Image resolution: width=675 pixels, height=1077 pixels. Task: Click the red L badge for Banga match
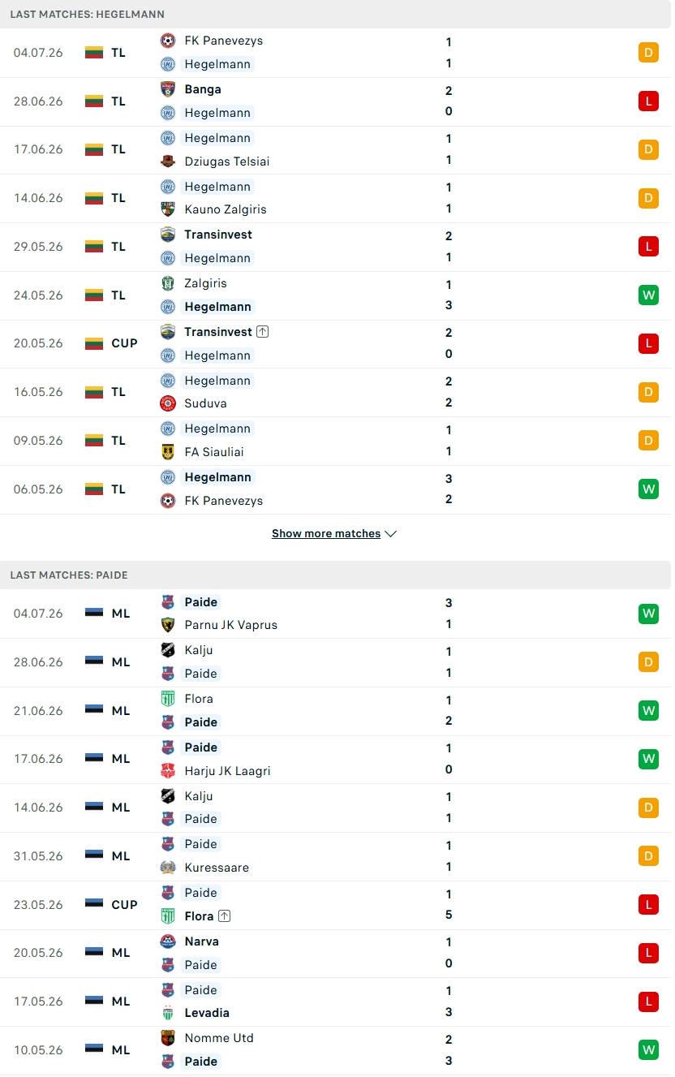coord(648,101)
